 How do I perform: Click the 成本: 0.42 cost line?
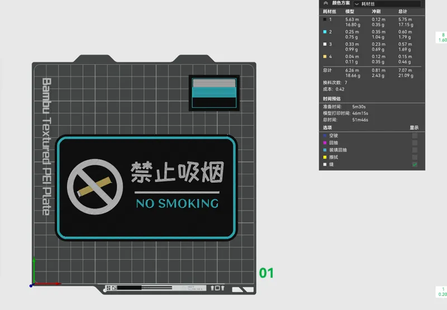point(334,89)
